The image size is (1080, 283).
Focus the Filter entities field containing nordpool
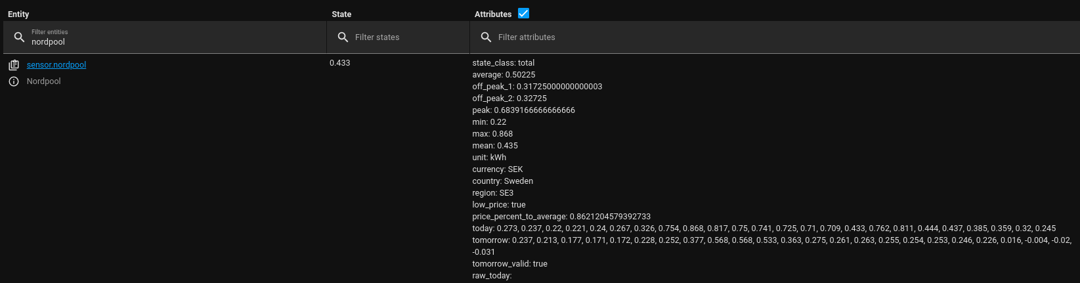171,41
